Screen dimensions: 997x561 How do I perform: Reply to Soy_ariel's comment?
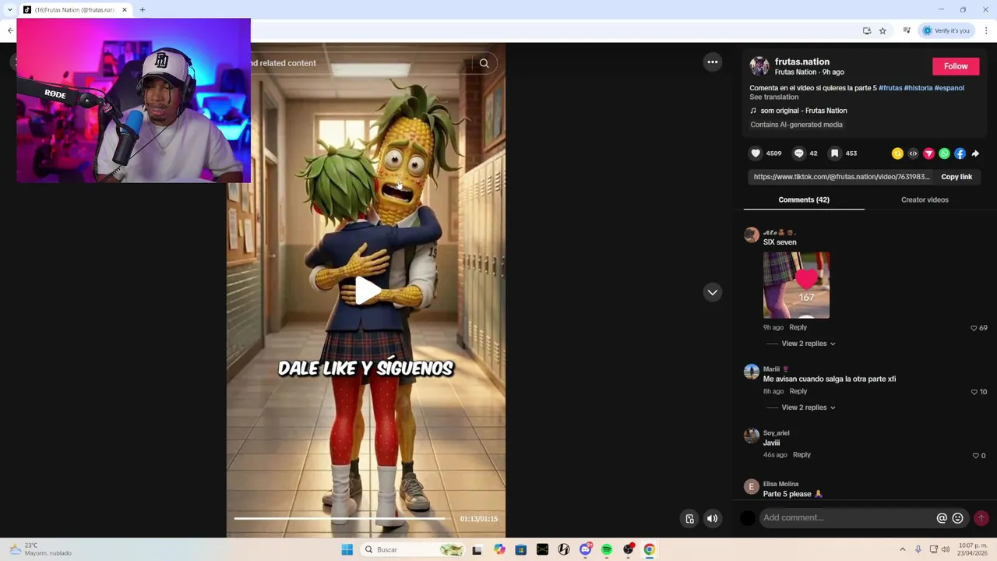pos(801,455)
